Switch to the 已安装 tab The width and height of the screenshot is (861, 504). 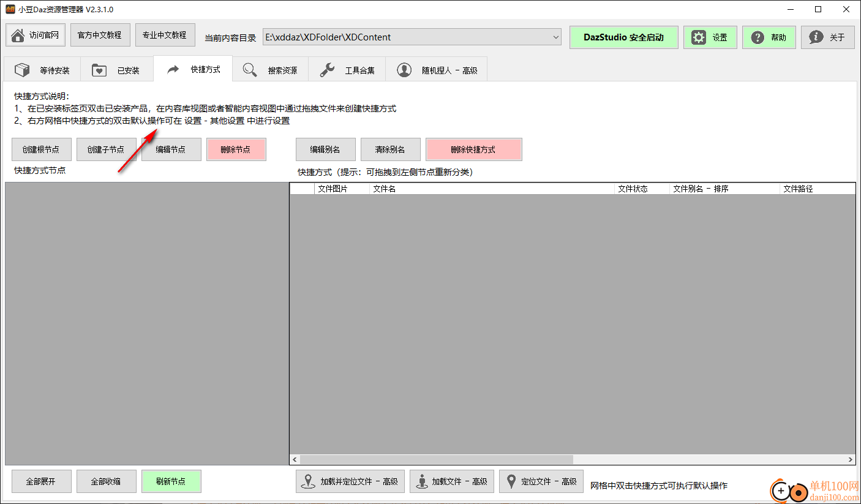click(116, 70)
